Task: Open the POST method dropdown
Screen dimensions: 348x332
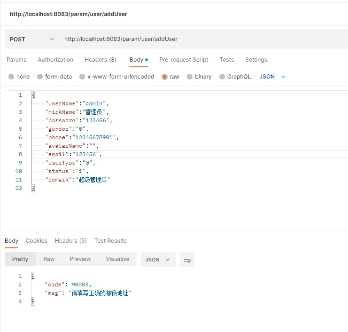Action: point(31,39)
